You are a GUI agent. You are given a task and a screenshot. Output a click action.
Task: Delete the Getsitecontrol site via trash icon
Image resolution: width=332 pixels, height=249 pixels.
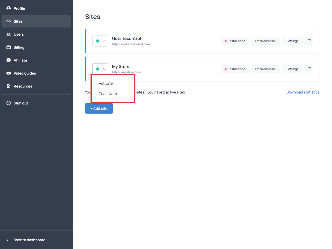[309, 41]
